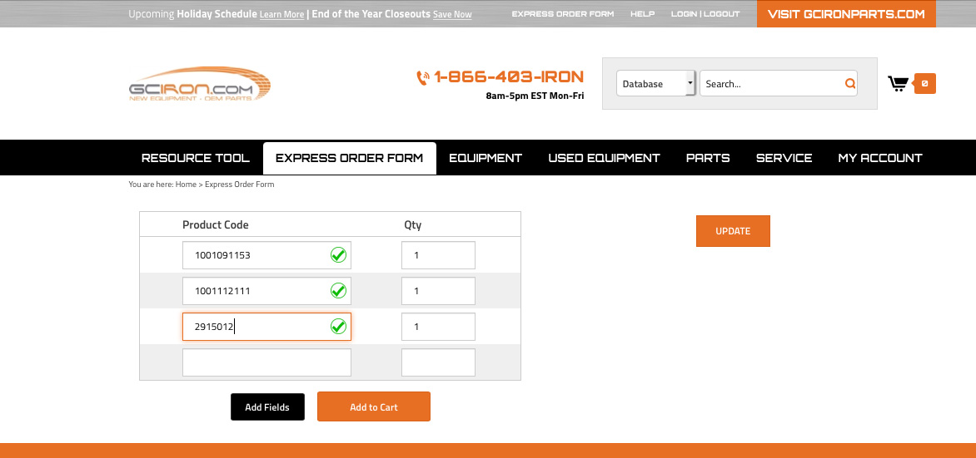Click the GCIRON.COM logo
The height and width of the screenshot is (458, 976).
pyautogui.click(x=200, y=84)
